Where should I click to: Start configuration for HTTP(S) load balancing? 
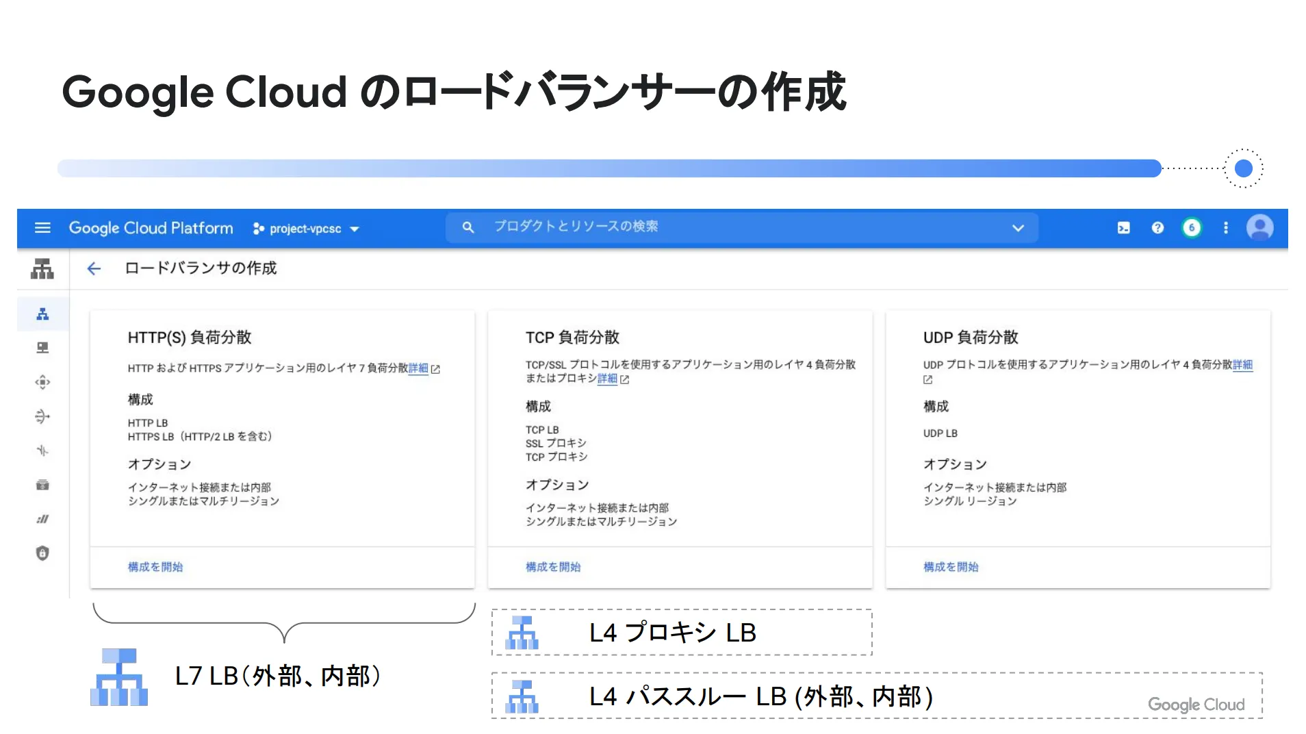click(155, 567)
